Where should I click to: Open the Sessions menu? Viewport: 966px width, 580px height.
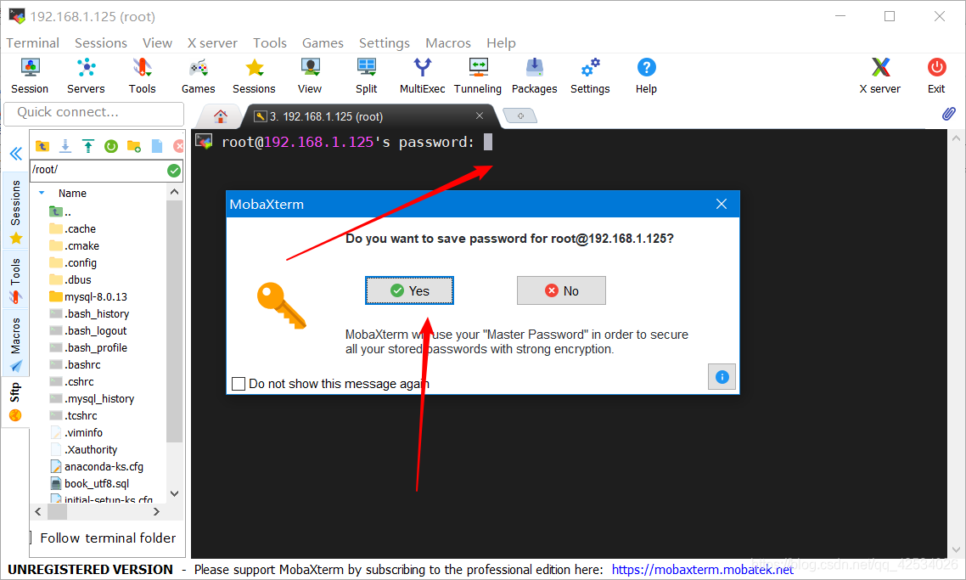(101, 43)
